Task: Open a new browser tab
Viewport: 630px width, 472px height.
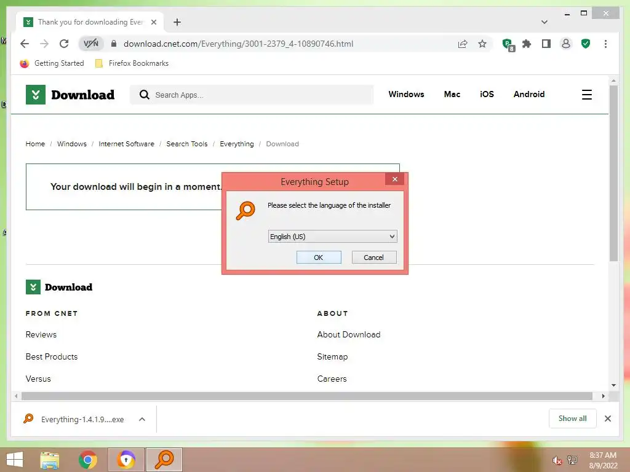Action: click(x=177, y=22)
